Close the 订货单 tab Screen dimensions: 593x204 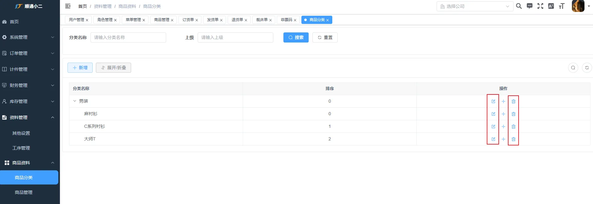click(x=197, y=20)
